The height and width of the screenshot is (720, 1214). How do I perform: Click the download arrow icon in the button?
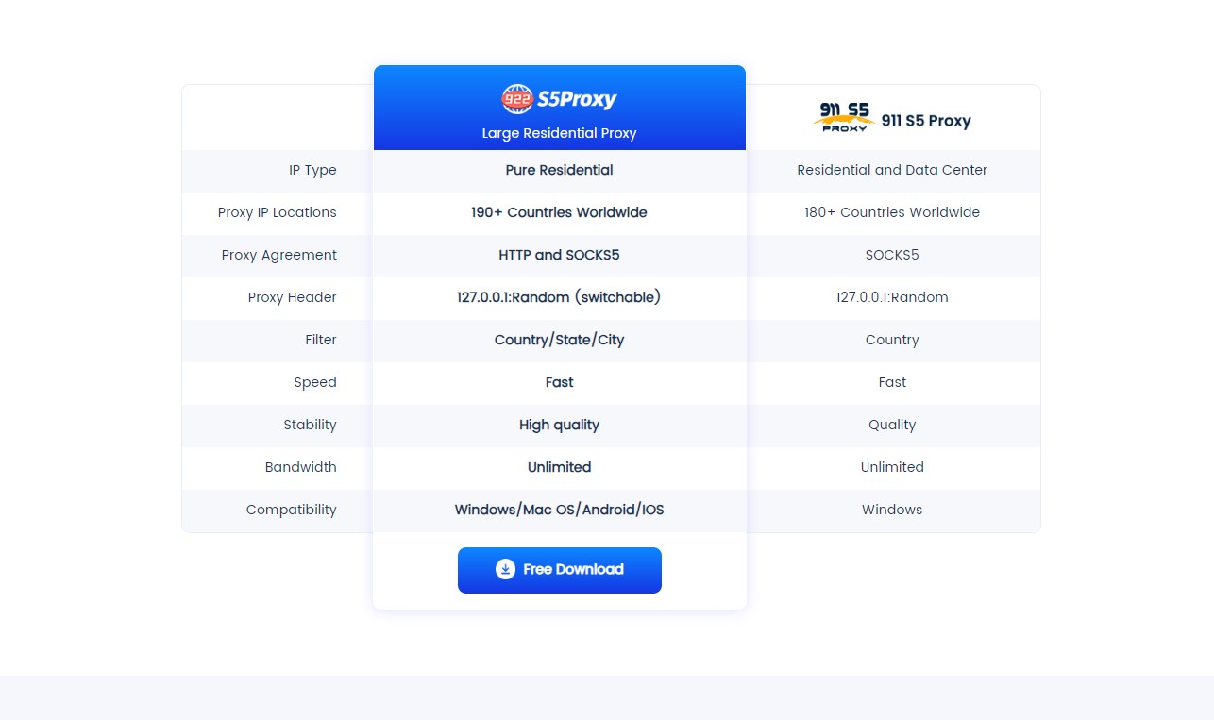click(x=505, y=569)
